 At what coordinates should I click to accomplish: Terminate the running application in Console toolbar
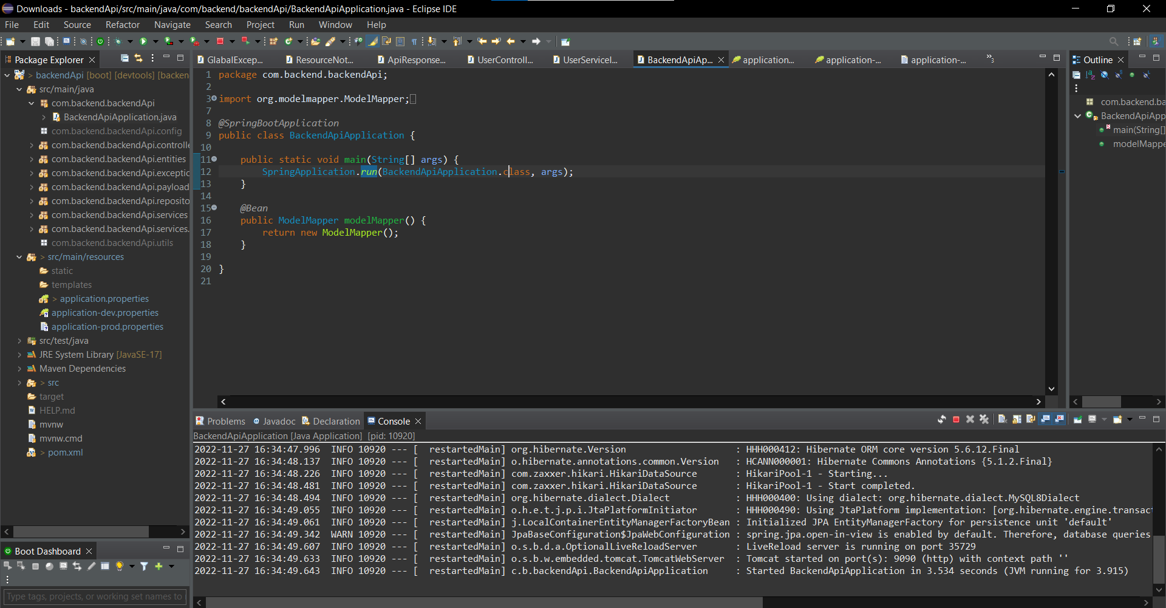(956, 419)
